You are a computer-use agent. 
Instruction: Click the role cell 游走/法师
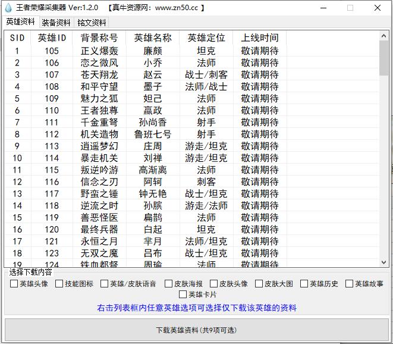pyautogui.click(x=206, y=206)
